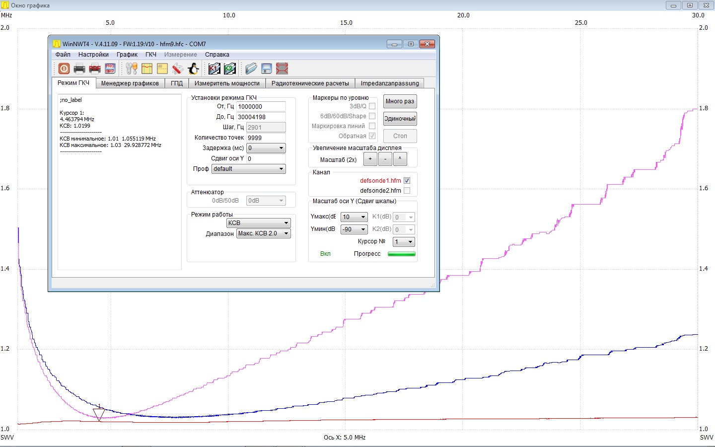This screenshot has width=715, height=447.
Task: Click the open folder toolbar icon
Action: [251, 69]
